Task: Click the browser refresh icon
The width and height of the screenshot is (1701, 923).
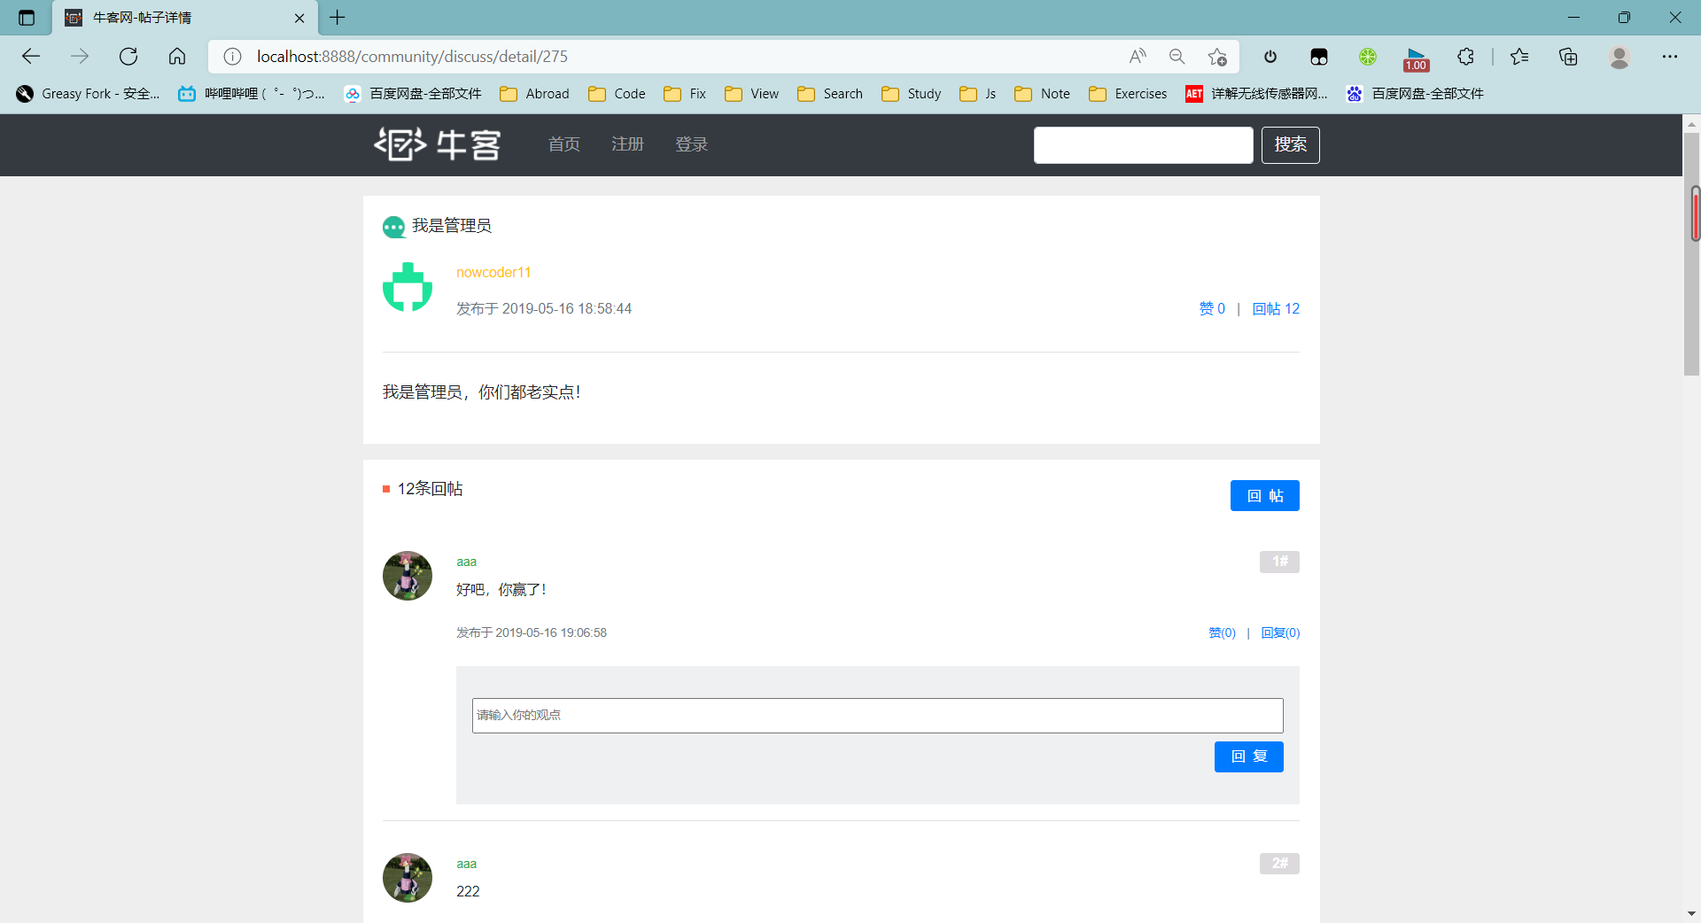Action: (128, 57)
